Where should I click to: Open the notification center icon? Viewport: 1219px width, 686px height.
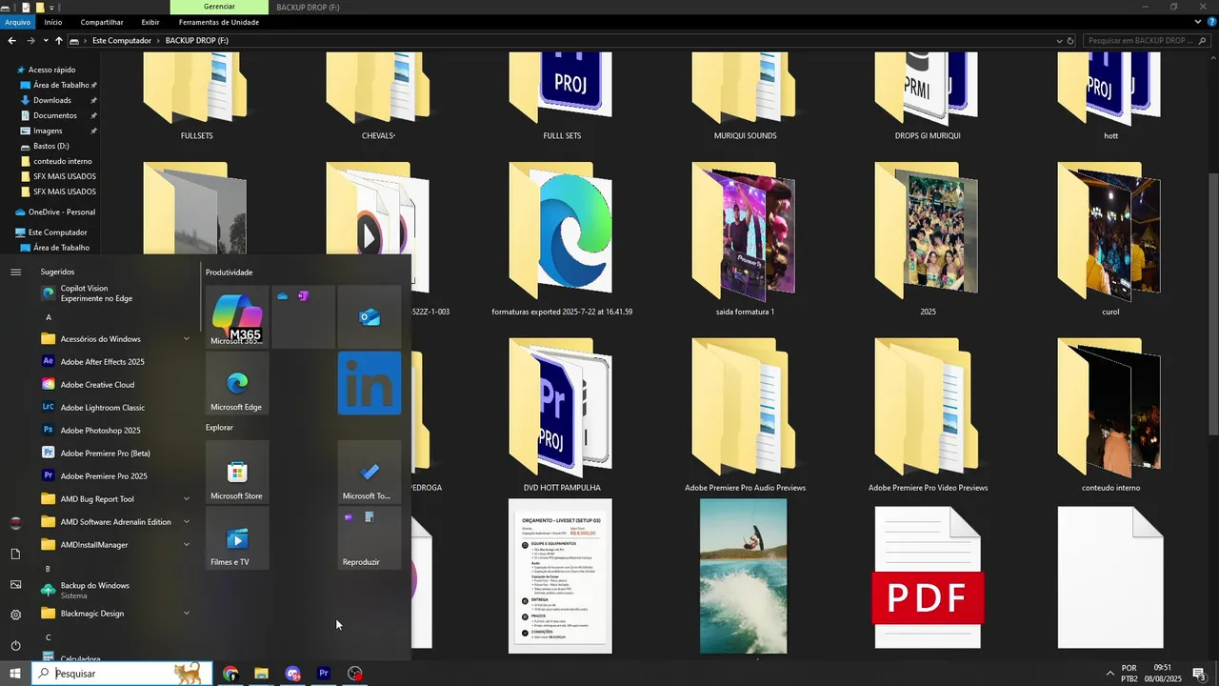[1199, 674]
